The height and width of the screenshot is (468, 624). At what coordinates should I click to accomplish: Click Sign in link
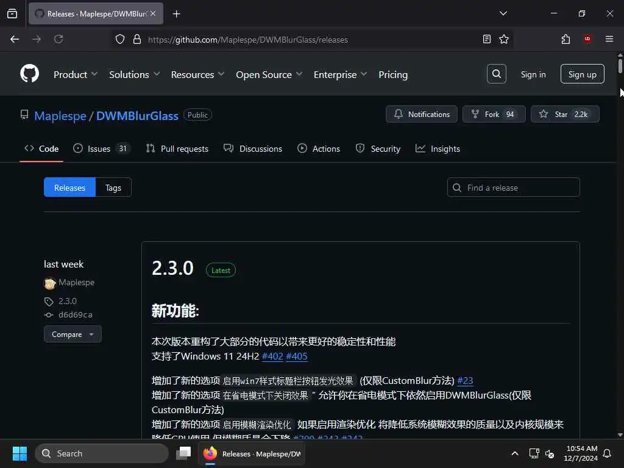[533, 74]
